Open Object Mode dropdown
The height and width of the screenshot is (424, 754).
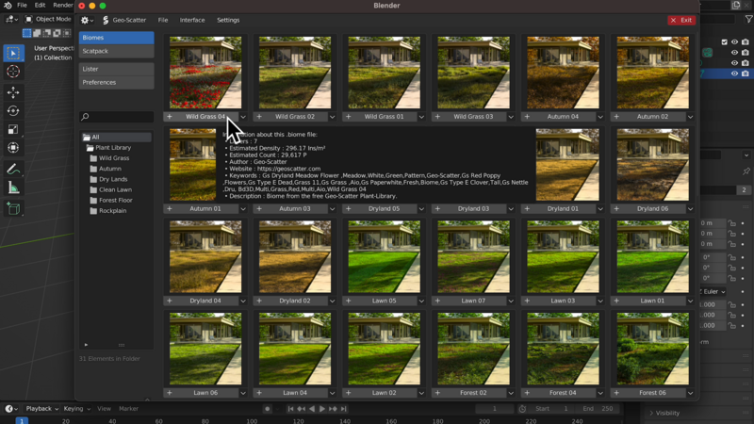[48, 19]
